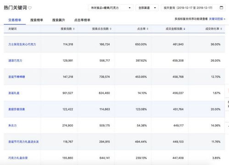This screenshot has width=229, height=165.
Task: Open keyword link in the 155,860 row
Action: tap(18, 158)
